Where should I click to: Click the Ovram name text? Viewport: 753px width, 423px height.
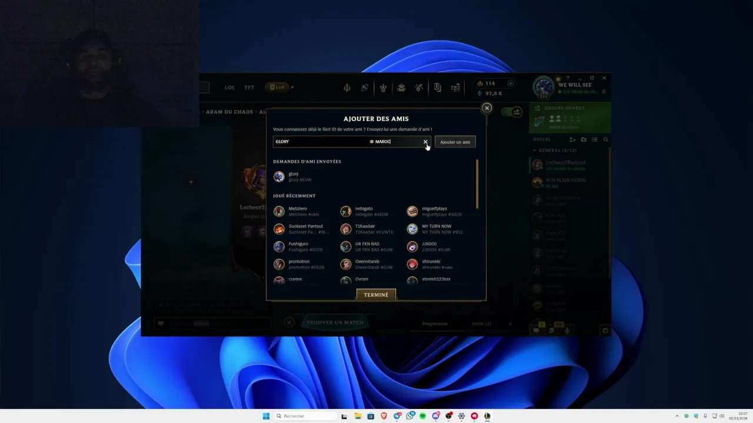click(x=361, y=279)
